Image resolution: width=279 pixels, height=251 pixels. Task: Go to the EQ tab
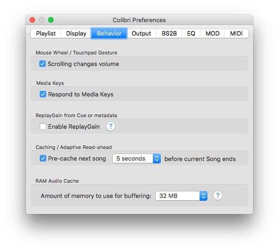coord(191,33)
